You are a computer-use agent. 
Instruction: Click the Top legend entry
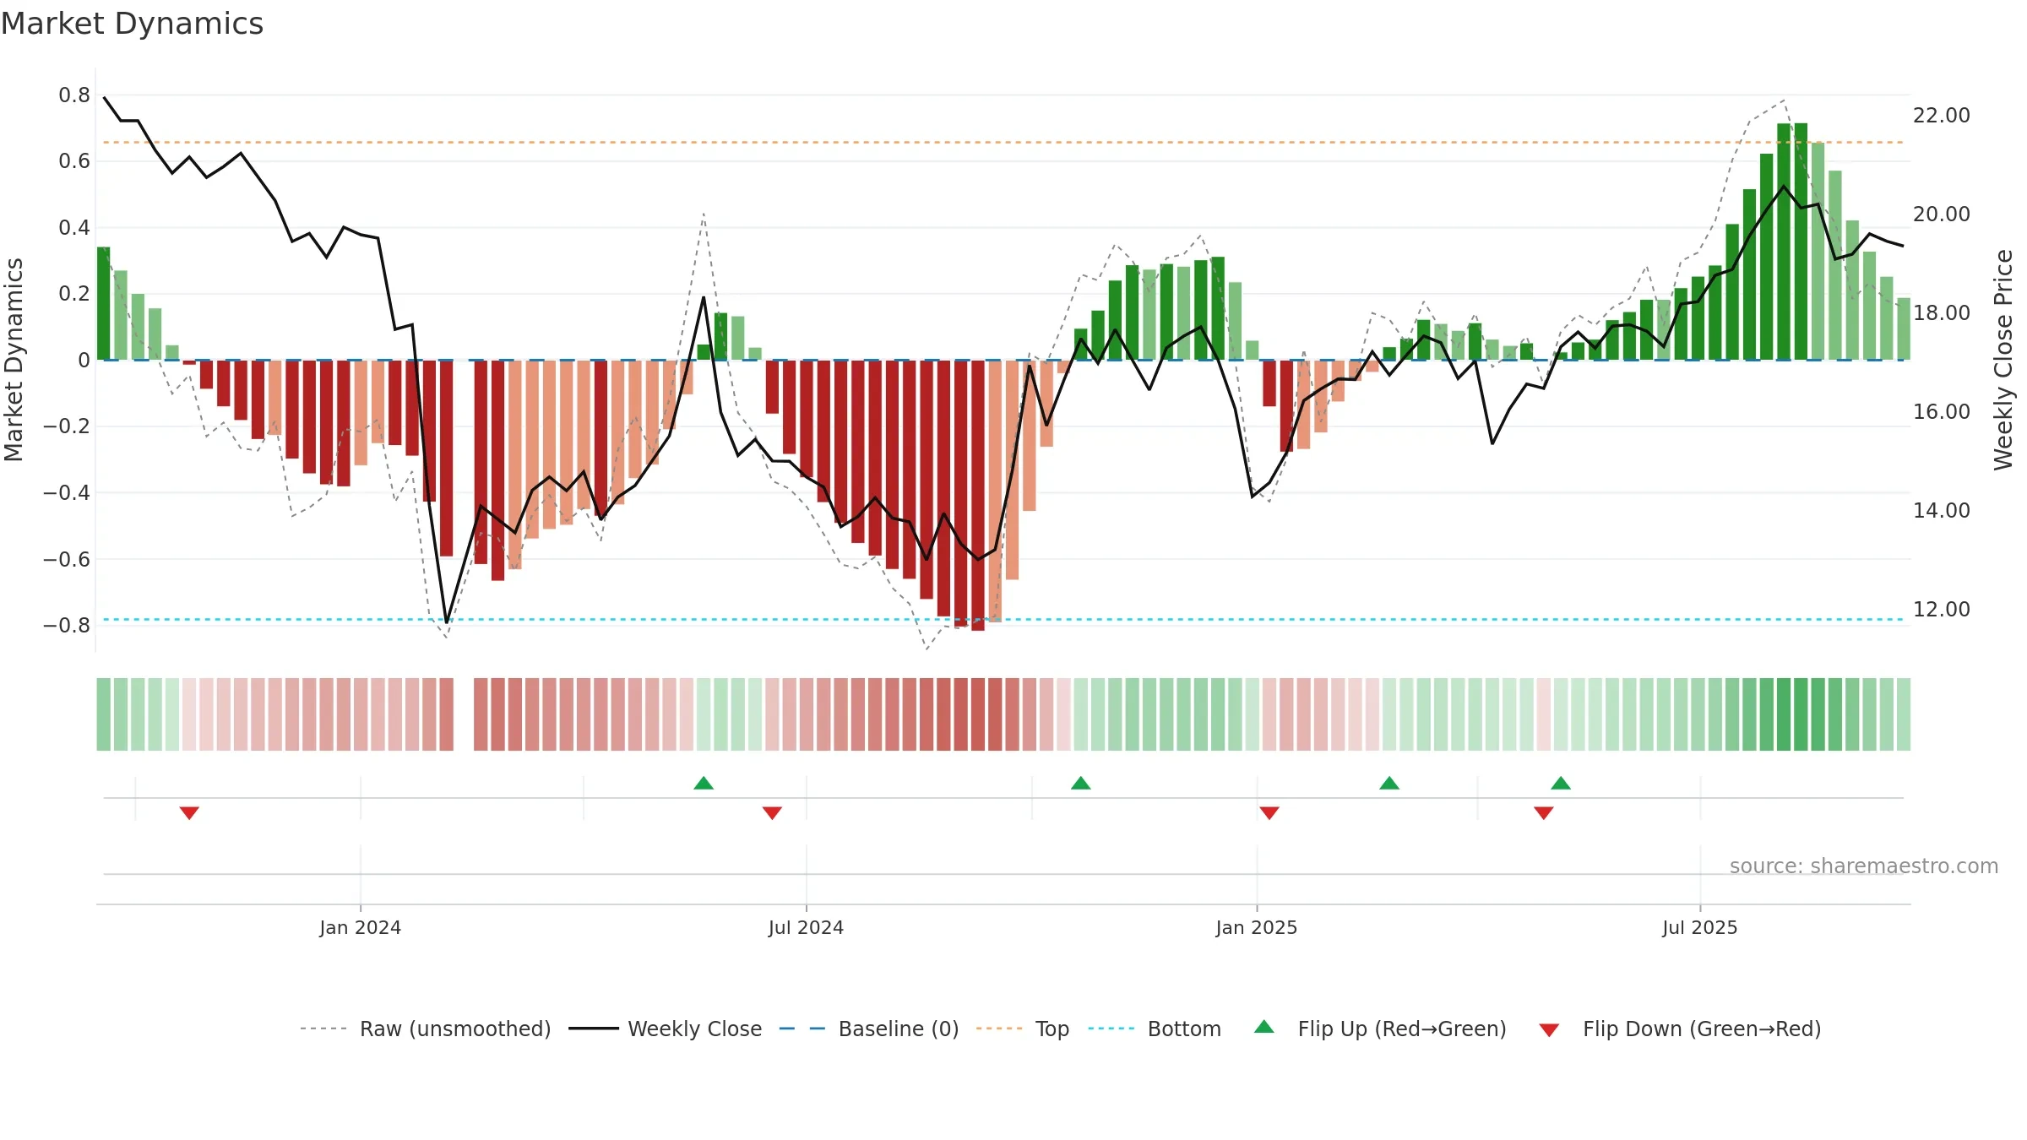pos(1023,1029)
